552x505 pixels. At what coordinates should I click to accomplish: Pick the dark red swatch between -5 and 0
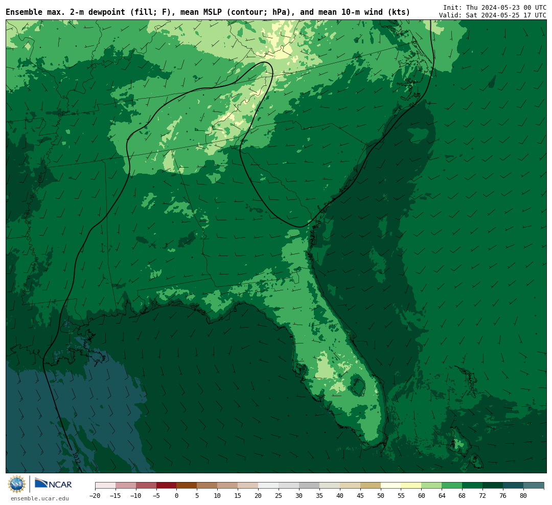click(x=167, y=486)
